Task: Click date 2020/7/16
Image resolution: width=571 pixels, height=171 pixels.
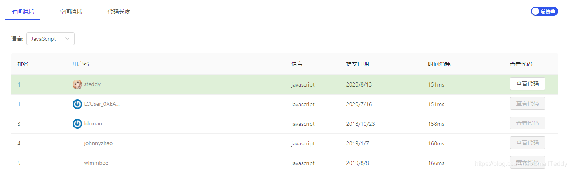Action: 359,105
